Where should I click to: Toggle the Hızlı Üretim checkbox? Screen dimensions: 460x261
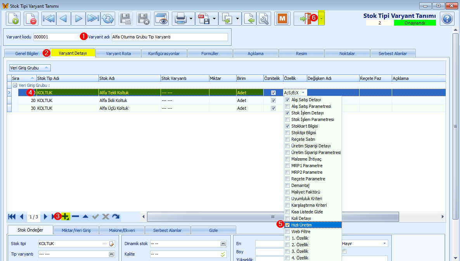[x=287, y=225]
